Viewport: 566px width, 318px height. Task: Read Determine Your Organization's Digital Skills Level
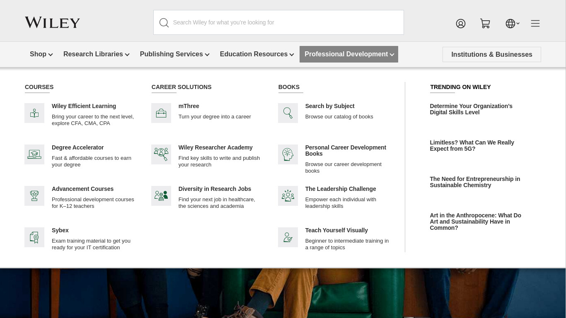[x=471, y=109]
